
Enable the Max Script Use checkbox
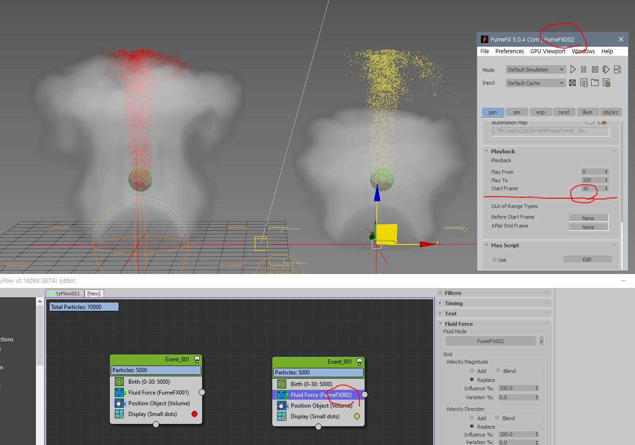click(x=494, y=260)
